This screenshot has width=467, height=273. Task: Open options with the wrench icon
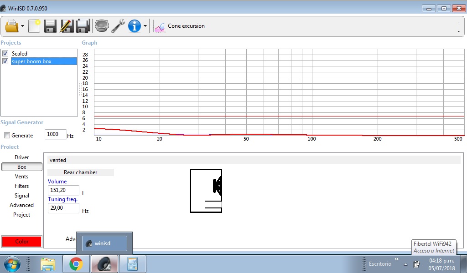point(118,26)
